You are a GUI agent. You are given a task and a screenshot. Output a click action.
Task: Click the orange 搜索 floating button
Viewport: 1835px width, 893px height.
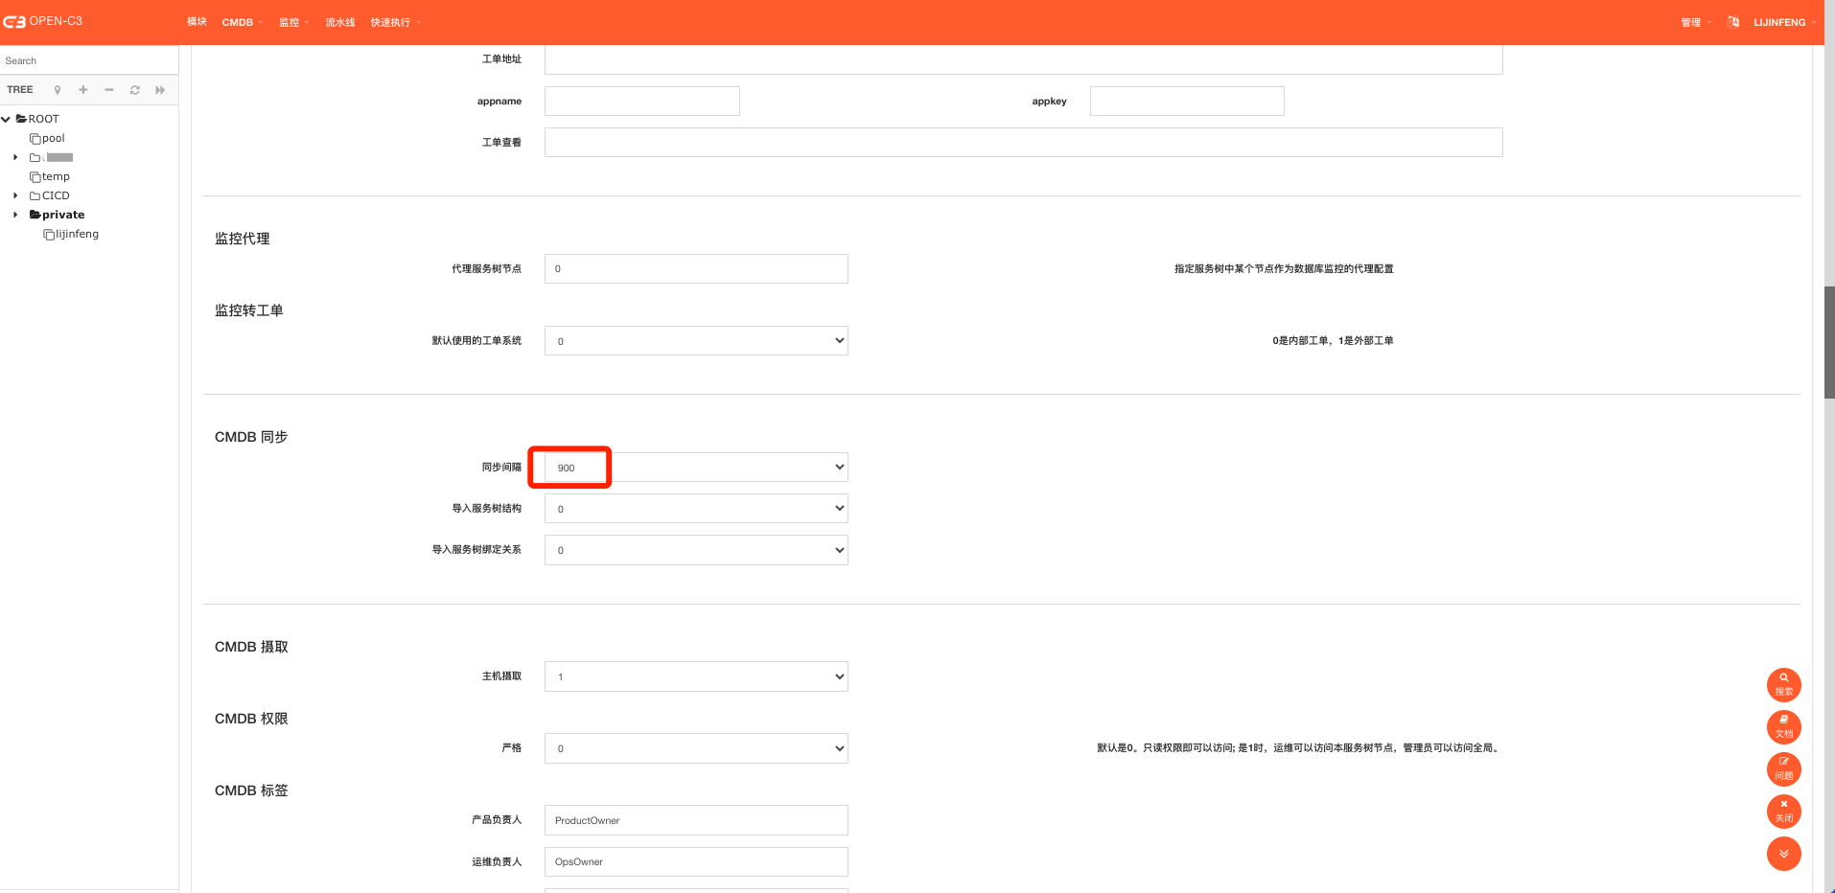[1783, 684]
